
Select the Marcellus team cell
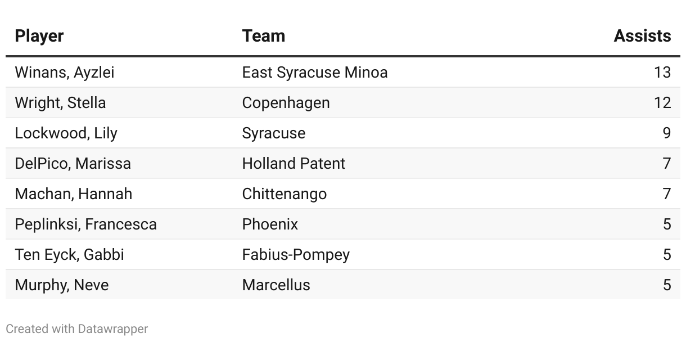point(276,285)
